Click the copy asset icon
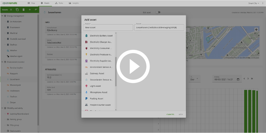Viewport: 266px width, 133px height. [x=17, y=10]
